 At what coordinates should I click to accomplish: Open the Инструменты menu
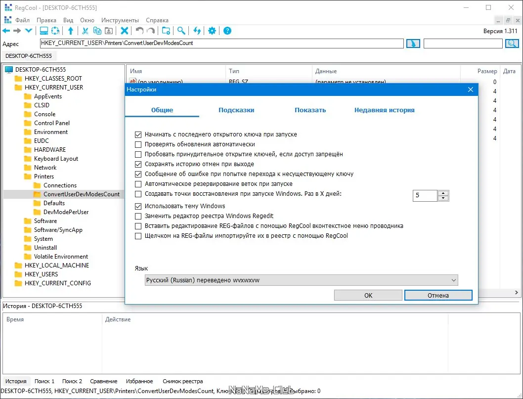click(120, 20)
